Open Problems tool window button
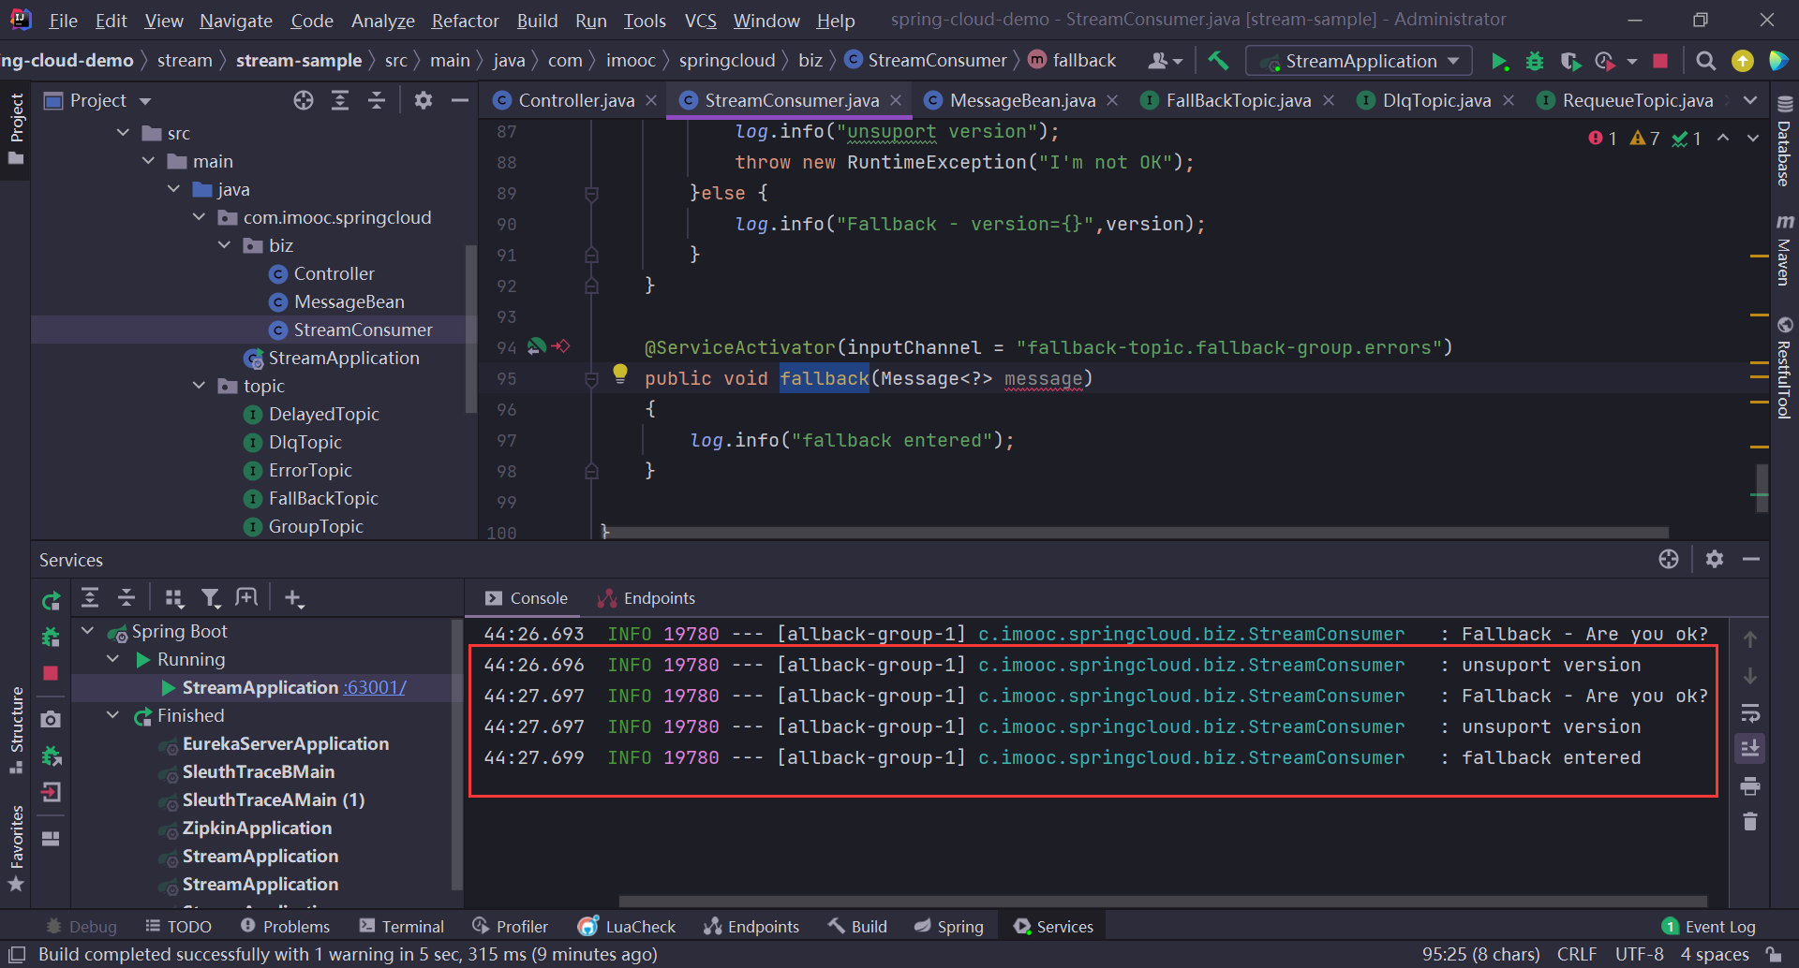Viewport: 1799px width, 968px height. (286, 926)
